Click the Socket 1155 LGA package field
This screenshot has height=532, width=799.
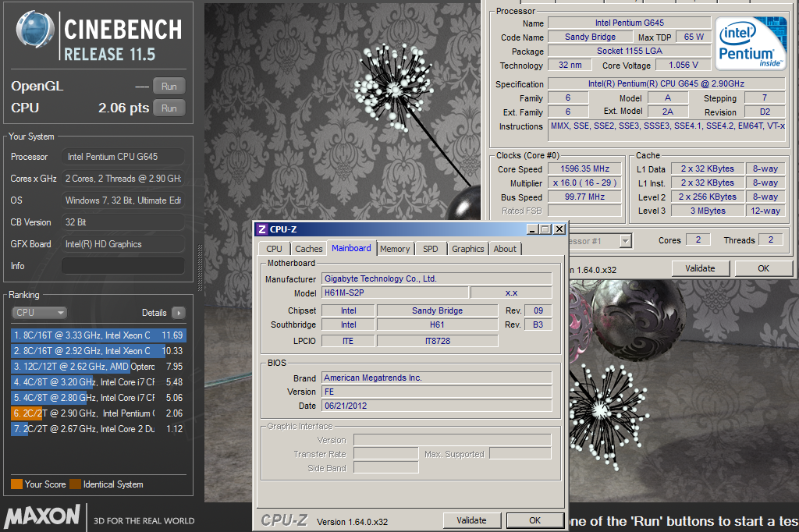point(630,51)
